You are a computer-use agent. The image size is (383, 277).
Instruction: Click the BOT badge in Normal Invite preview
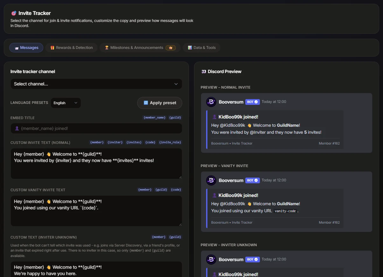click(x=253, y=102)
